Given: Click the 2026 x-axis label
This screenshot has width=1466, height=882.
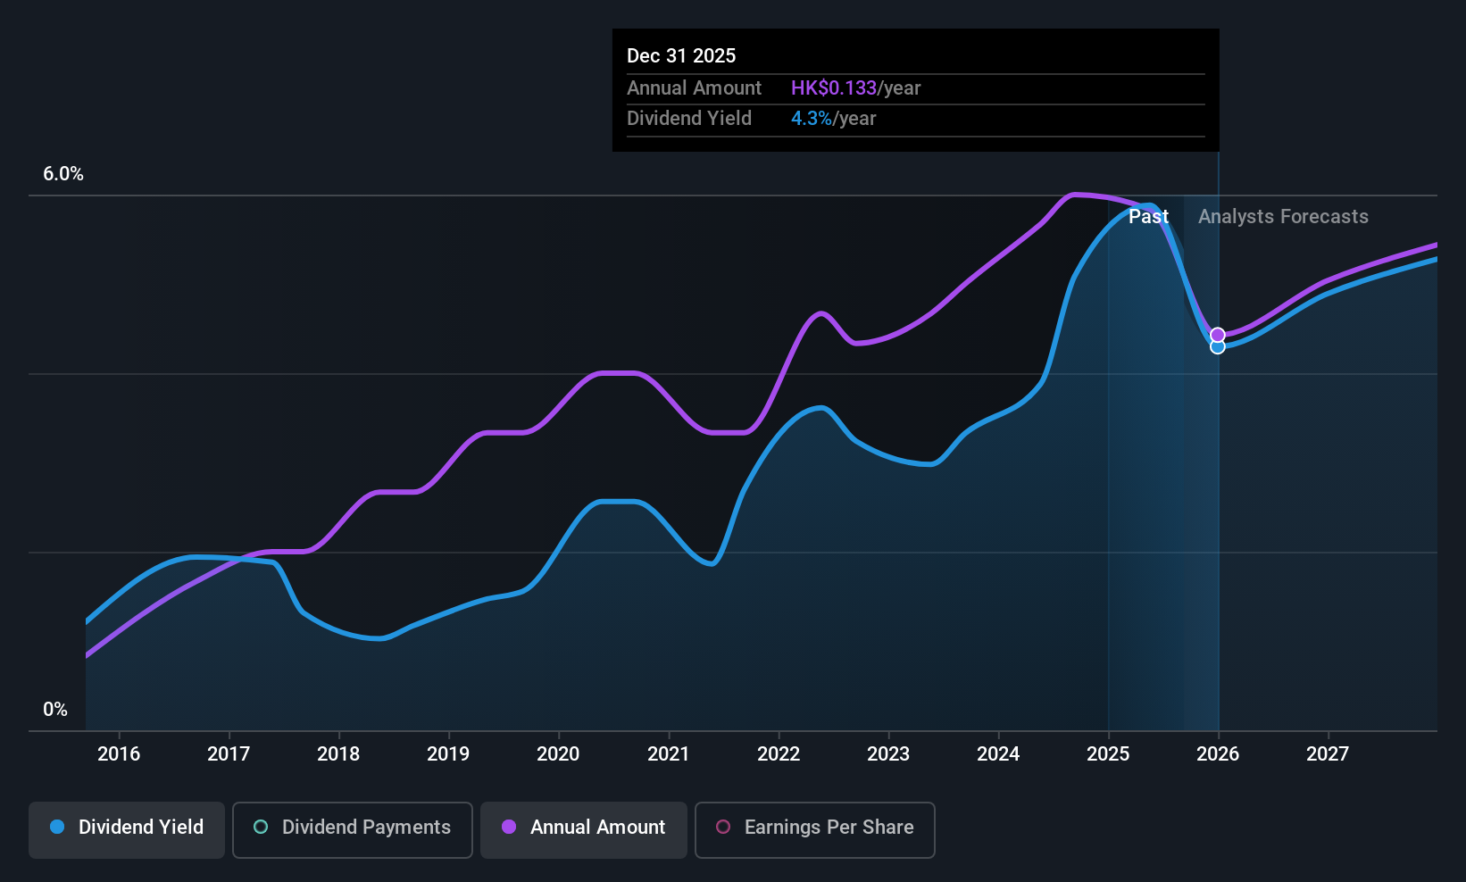Looking at the screenshot, I should (x=1218, y=753).
